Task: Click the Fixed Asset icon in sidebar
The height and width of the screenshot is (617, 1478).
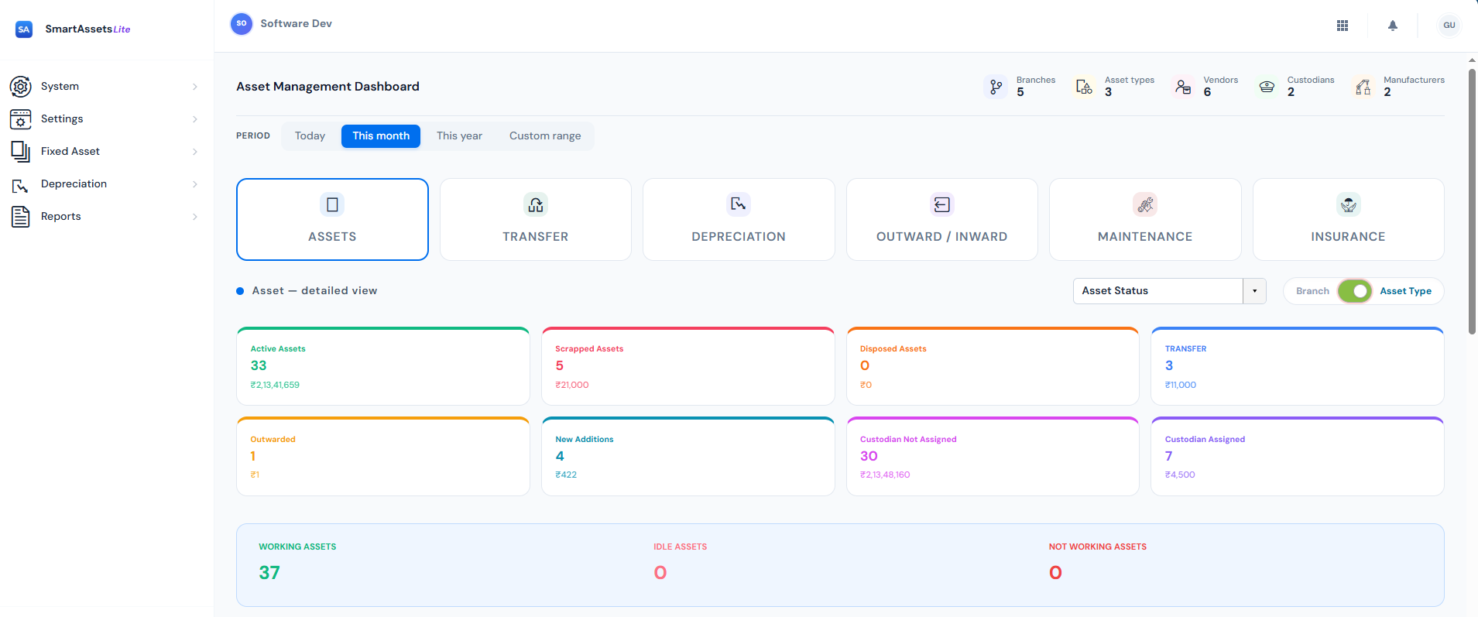Action: pos(21,151)
